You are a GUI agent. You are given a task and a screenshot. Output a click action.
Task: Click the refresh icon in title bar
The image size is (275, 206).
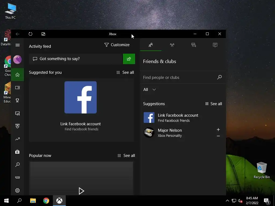click(x=31, y=34)
